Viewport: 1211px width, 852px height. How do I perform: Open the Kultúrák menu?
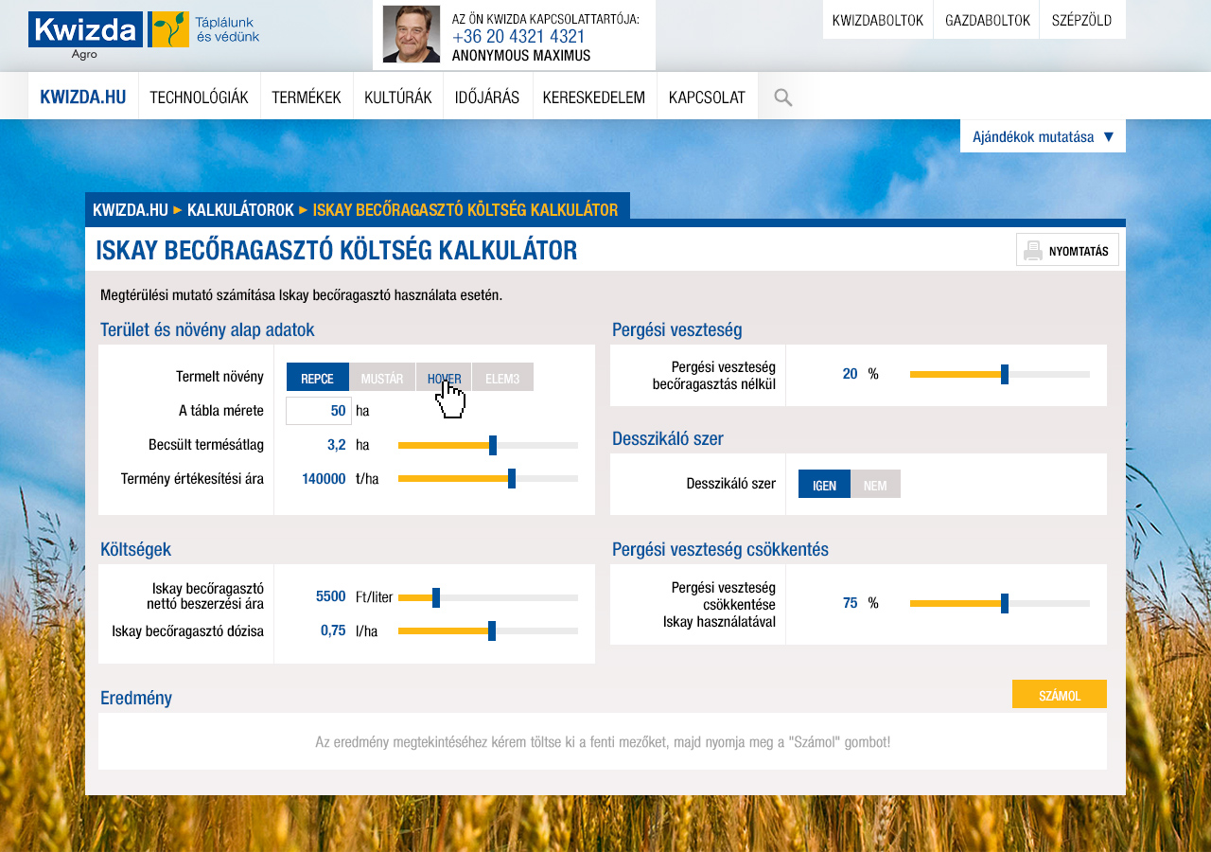click(398, 97)
